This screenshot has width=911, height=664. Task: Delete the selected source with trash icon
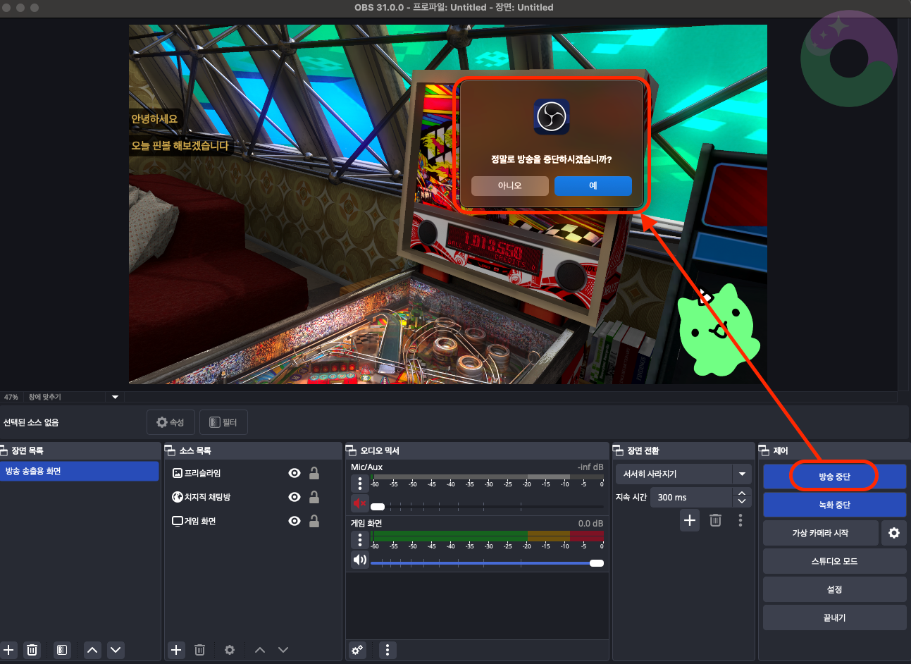[x=199, y=650]
